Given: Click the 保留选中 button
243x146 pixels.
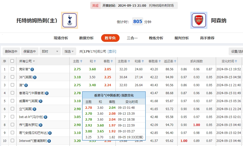Looking at the screenshot, I should (x=30, y=51).
